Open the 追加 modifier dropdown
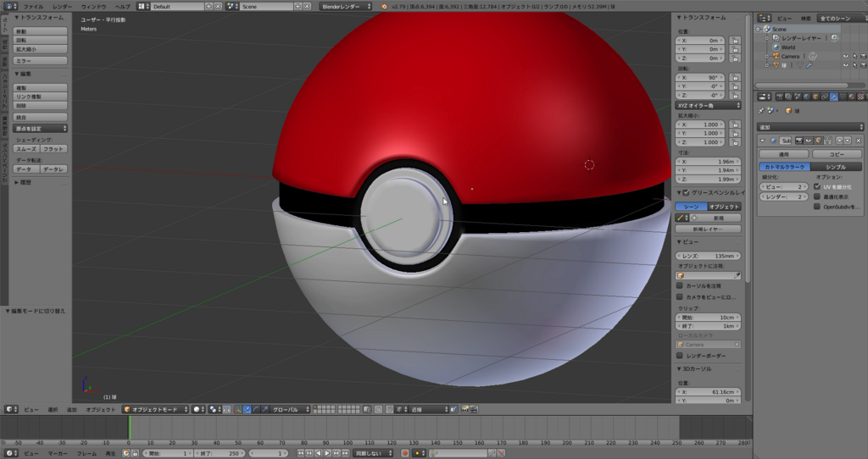The height and width of the screenshot is (459, 868). 810,127
